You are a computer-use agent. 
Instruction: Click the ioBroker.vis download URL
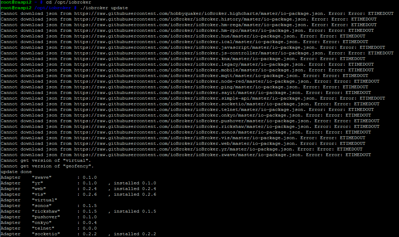click(x=184, y=138)
